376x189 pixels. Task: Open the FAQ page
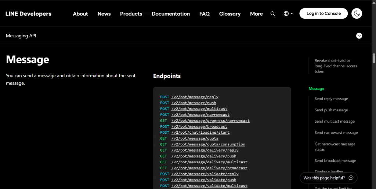pyautogui.click(x=205, y=14)
